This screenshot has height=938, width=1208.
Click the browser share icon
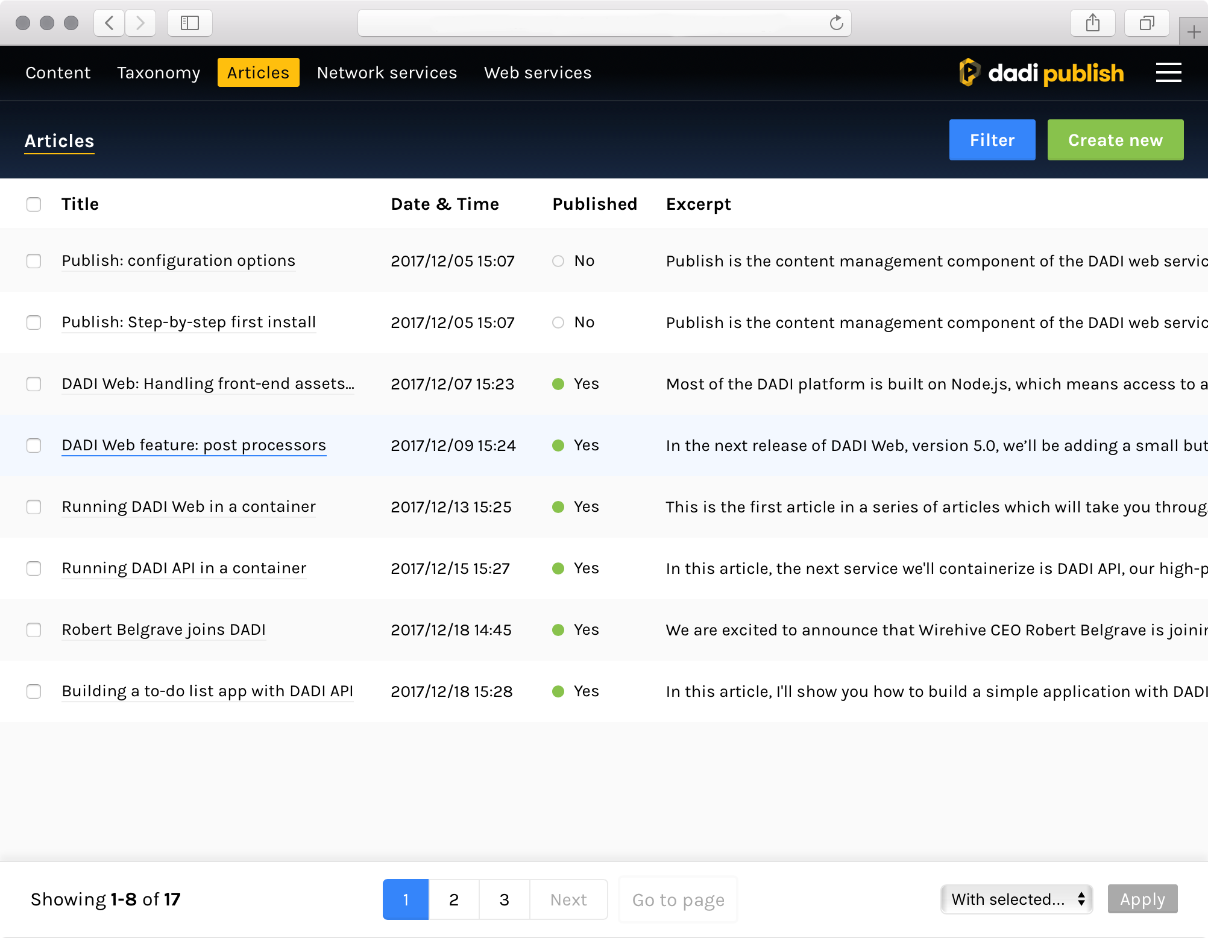coord(1092,23)
